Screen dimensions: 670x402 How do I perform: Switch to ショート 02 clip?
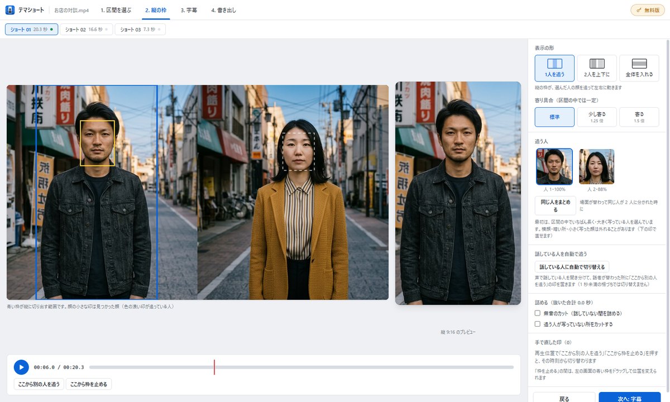(x=87, y=29)
